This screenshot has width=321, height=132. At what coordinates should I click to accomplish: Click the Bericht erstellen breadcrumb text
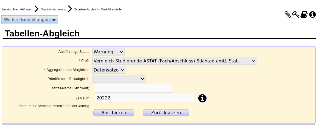[x=99, y=9]
